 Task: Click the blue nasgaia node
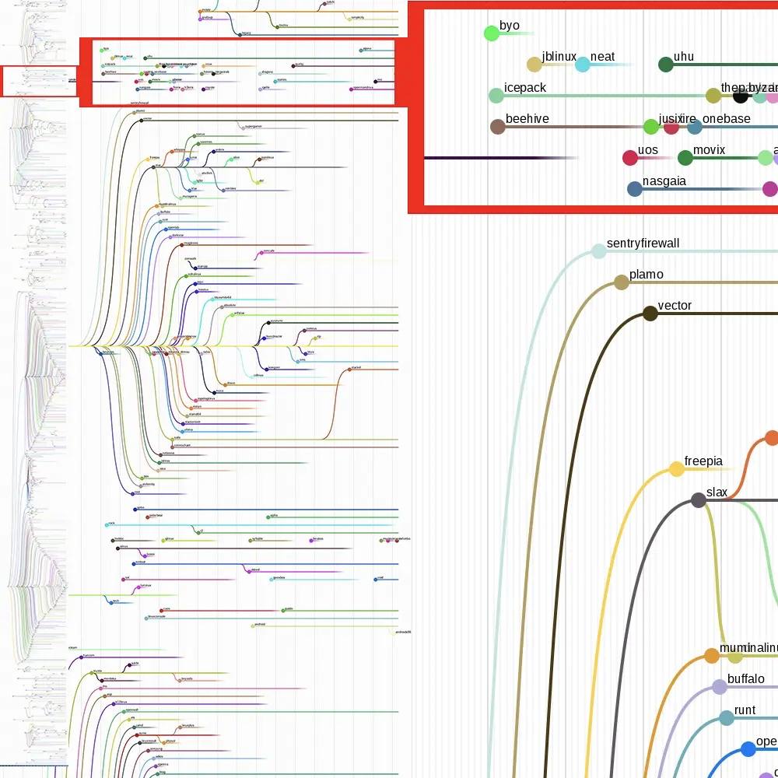[635, 189]
